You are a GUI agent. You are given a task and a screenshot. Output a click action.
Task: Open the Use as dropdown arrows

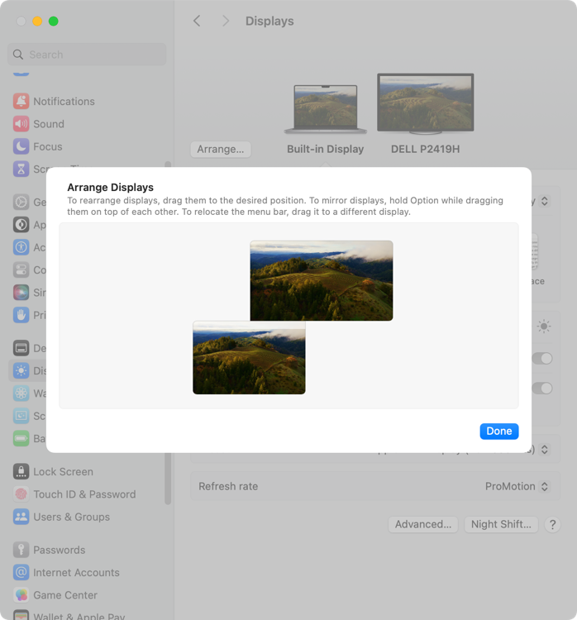click(544, 201)
